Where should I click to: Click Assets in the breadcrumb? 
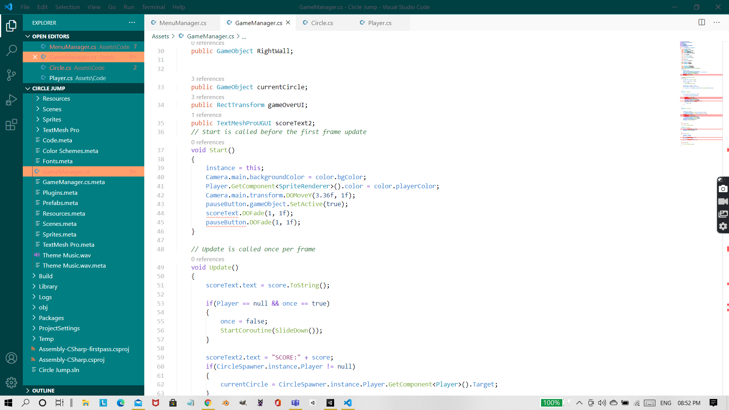click(160, 36)
